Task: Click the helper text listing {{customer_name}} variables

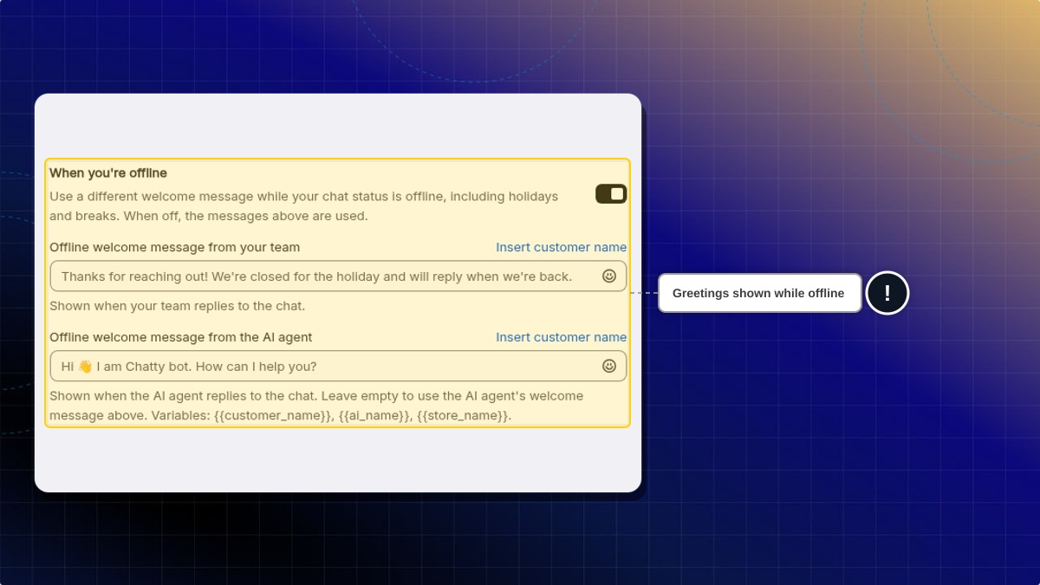Action: [316, 406]
